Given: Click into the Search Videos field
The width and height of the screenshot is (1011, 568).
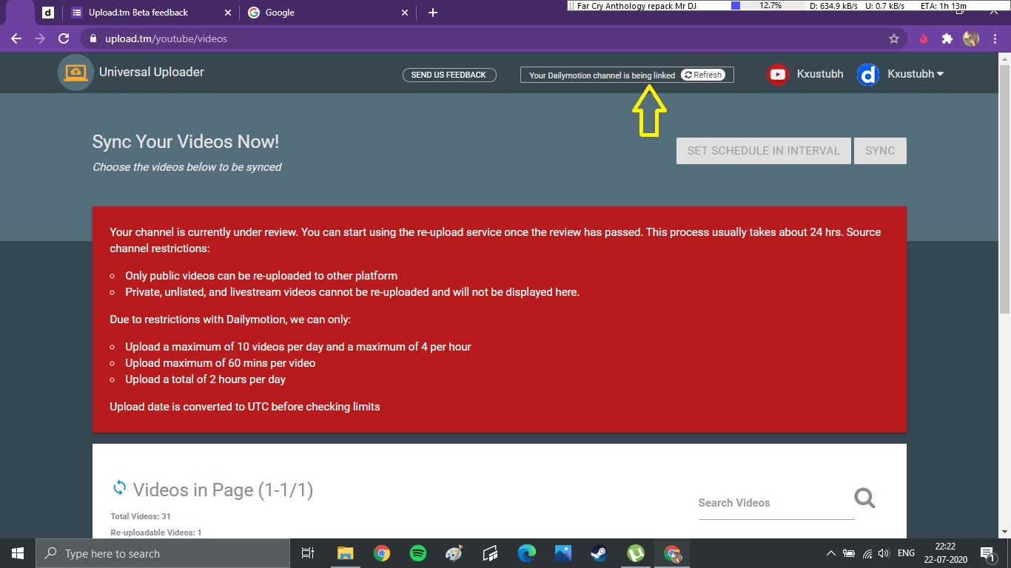Looking at the screenshot, I should pos(776,503).
